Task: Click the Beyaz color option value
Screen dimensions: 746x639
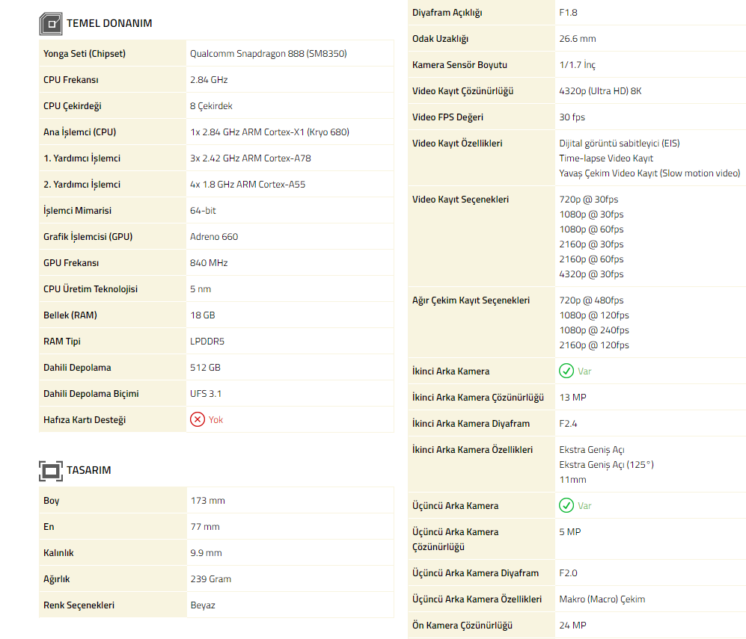Action: [x=203, y=605]
